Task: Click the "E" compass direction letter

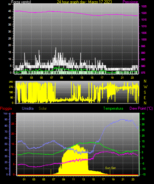Action: (x=145, y=97)
